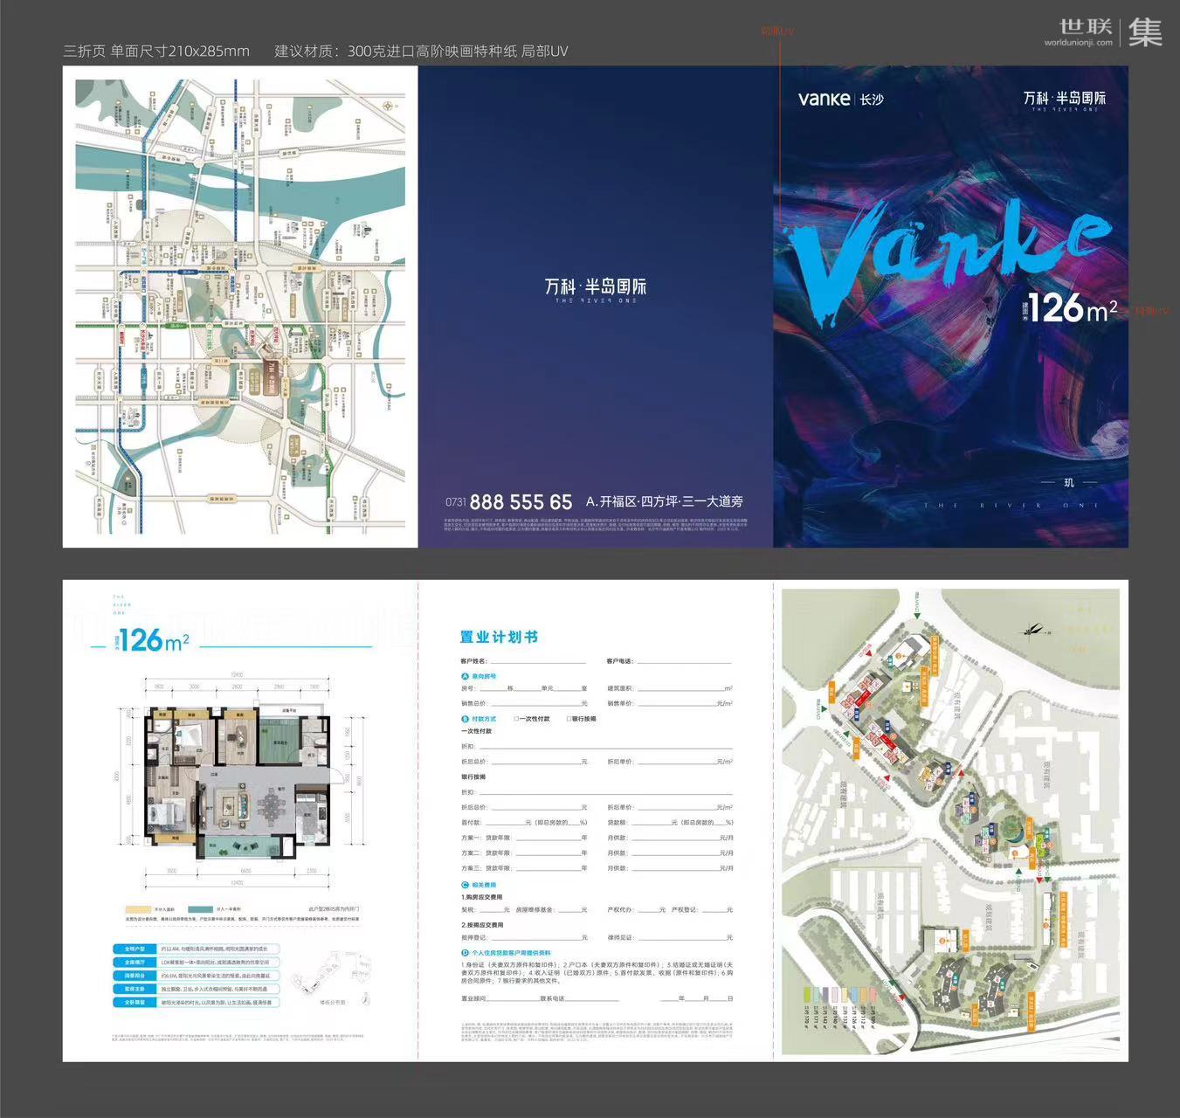Click the 全明户型 blue feature tag
Screen dimensions: 1180x1118
(135, 949)
